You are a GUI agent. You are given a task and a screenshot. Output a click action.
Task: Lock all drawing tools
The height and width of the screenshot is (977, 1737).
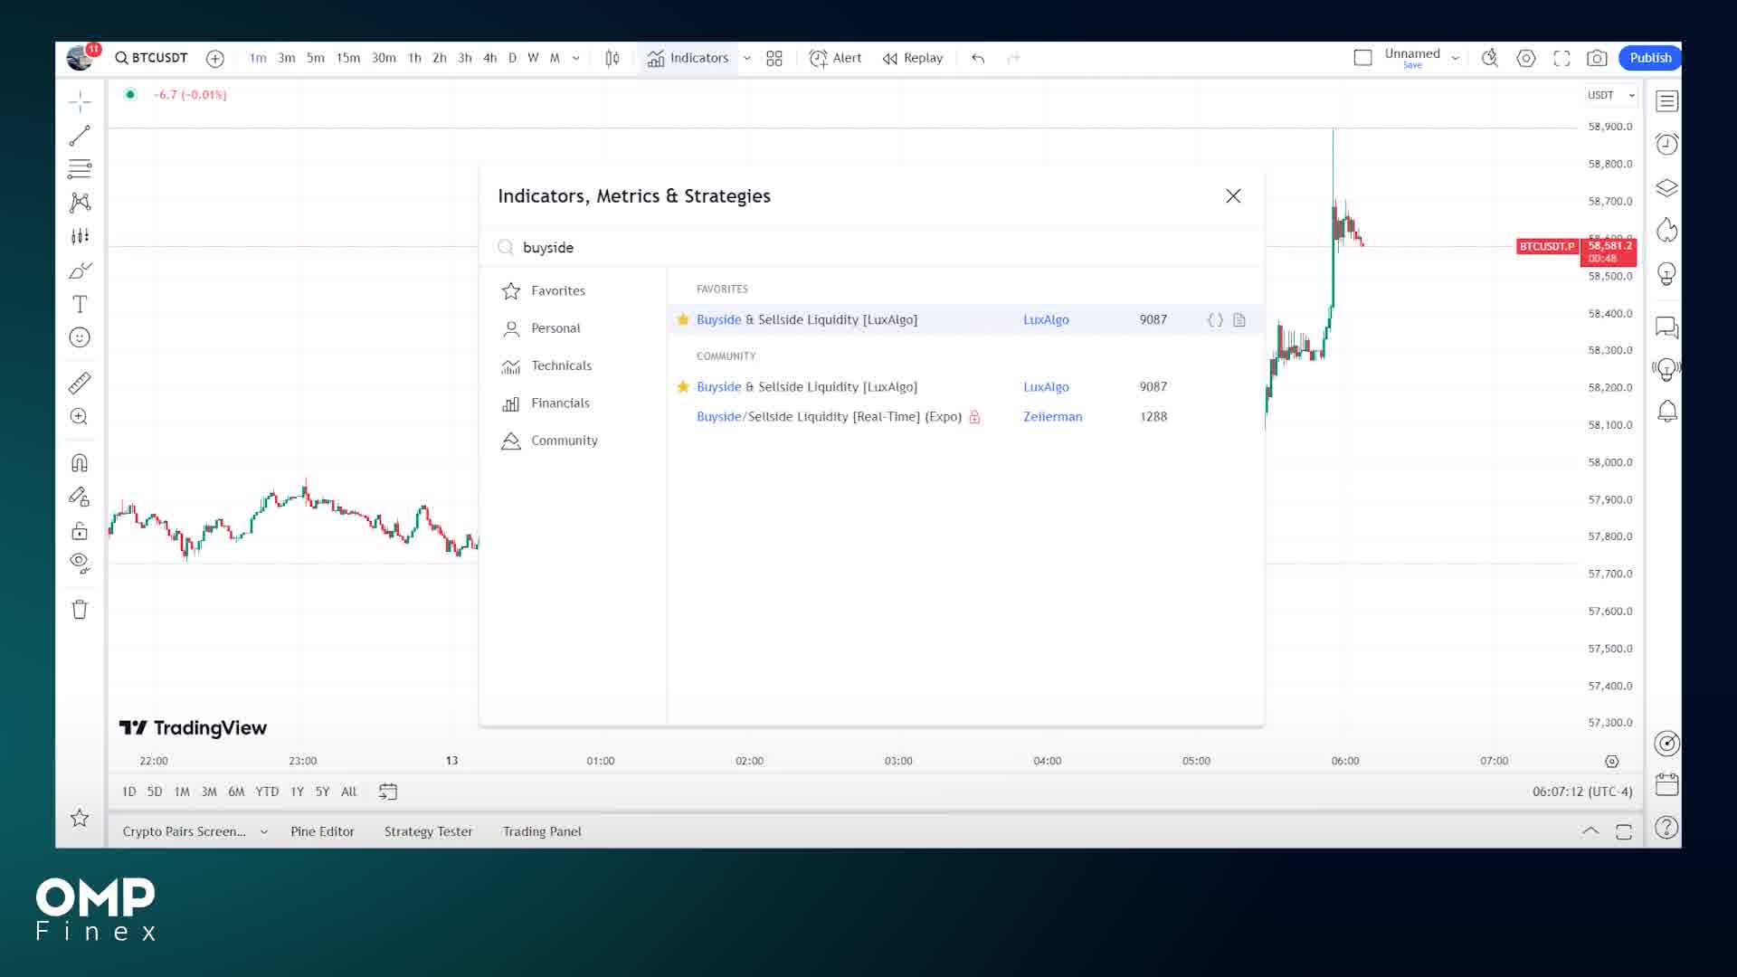[80, 531]
